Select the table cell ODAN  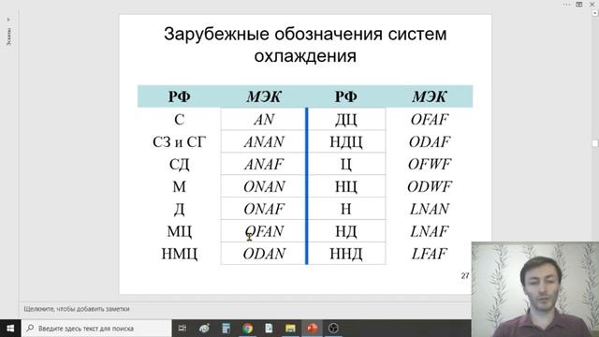pyautogui.click(x=264, y=254)
